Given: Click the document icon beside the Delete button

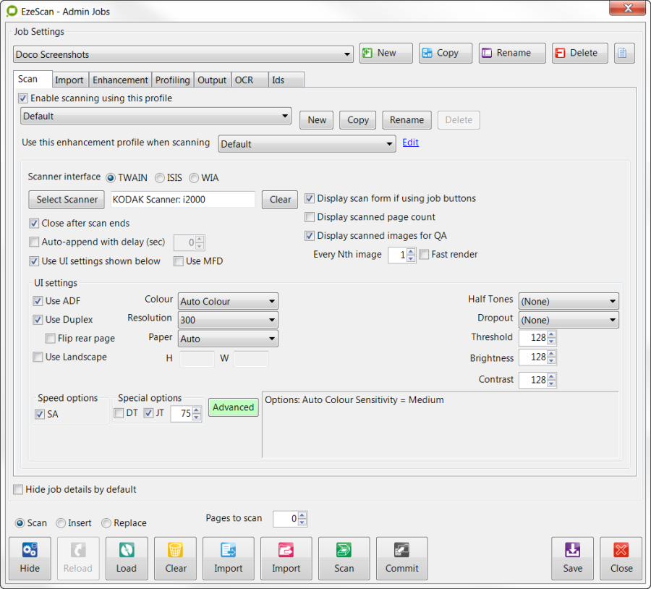Looking at the screenshot, I should point(624,54).
